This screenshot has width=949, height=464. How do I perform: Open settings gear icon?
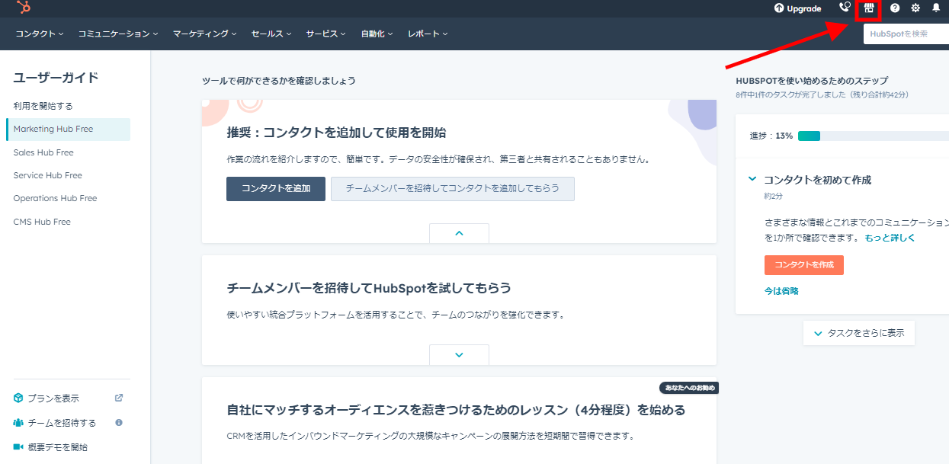click(915, 8)
